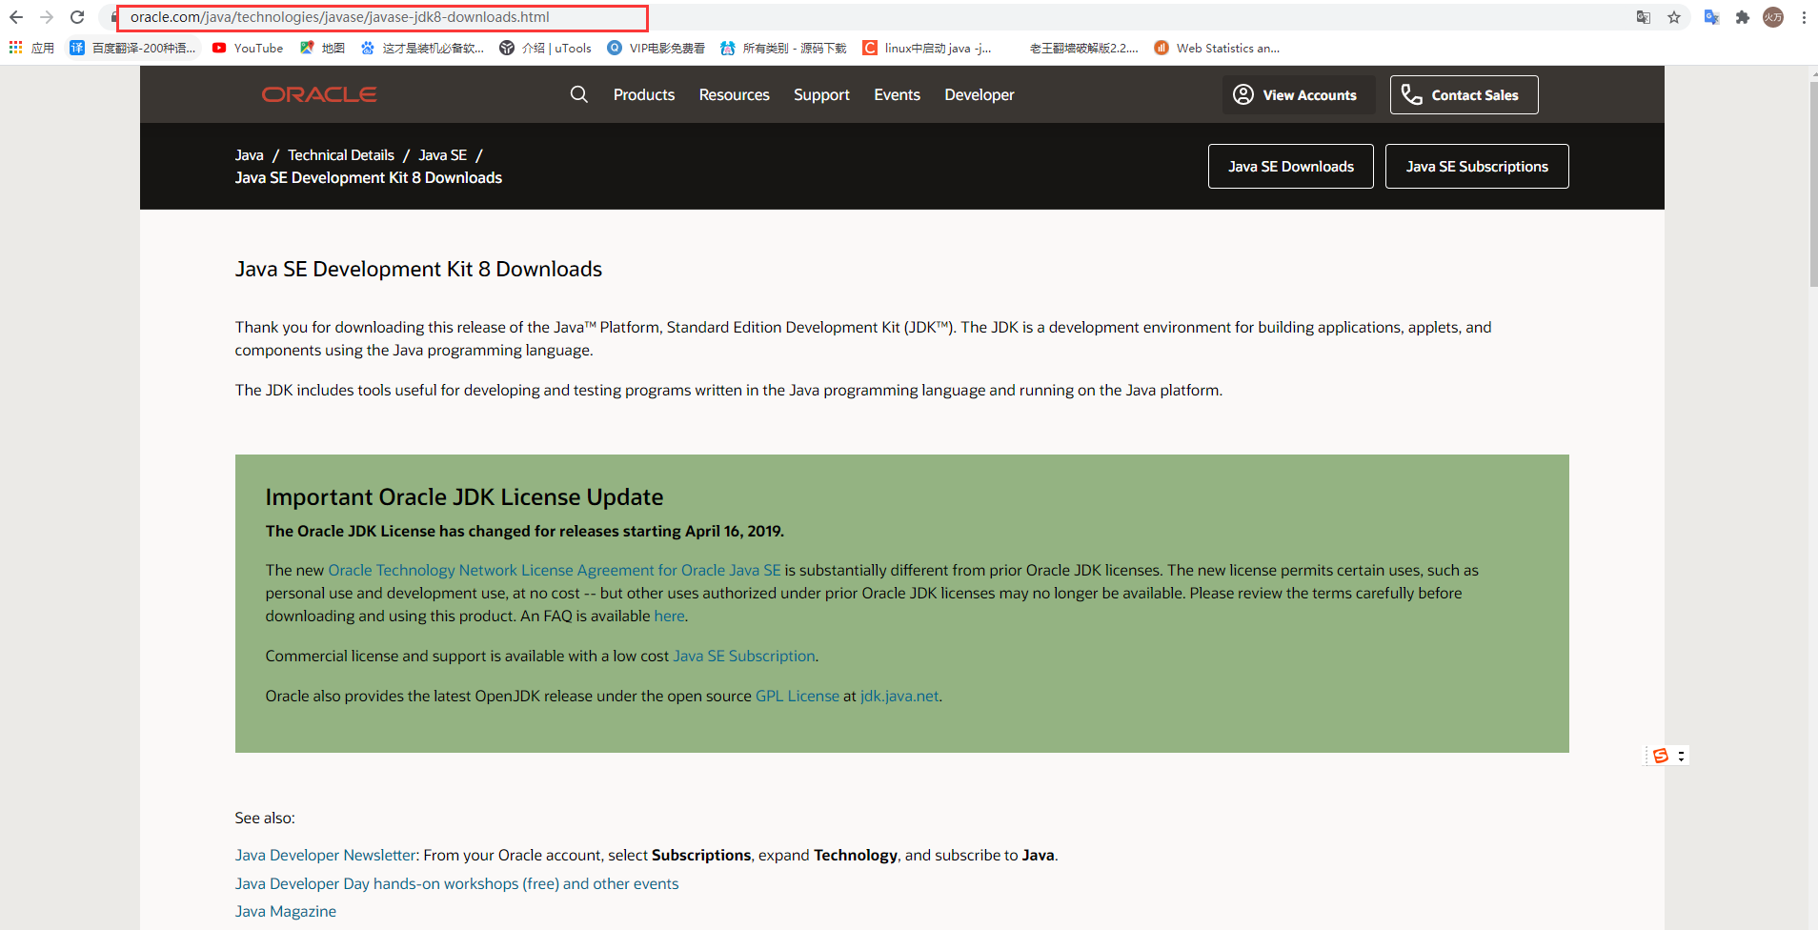Image resolution: width=1818 pixels, height=930 pixels.
Task: Open the Chrome profile avatar
Action: (x=1773, y=17)
